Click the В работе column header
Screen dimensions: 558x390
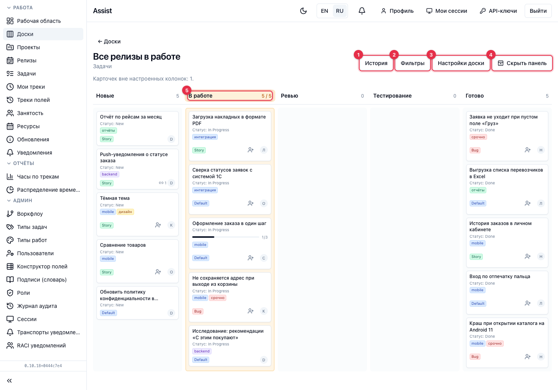pos(230,96)
